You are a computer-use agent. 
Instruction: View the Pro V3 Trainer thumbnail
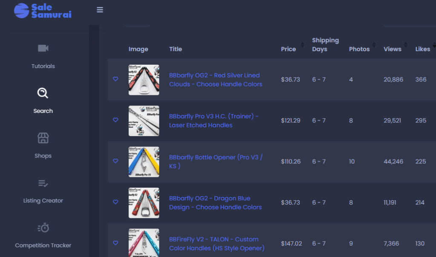[x=144, y=121]
